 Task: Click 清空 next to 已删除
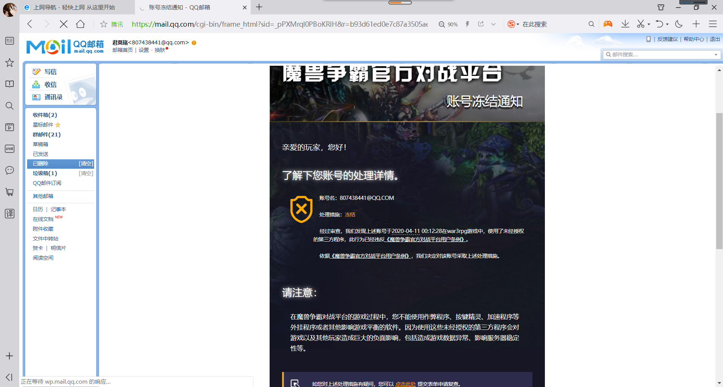[x=86, y=164]
